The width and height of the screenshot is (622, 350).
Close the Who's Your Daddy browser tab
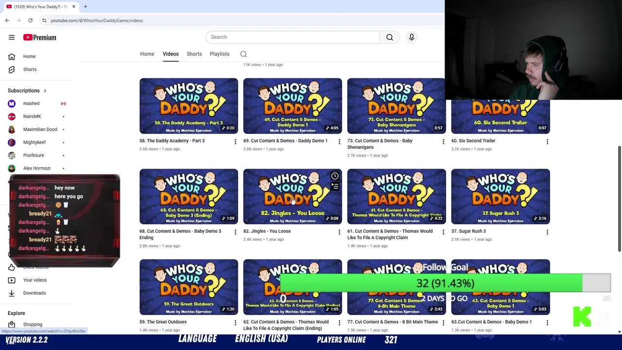[x=74, y=6]
